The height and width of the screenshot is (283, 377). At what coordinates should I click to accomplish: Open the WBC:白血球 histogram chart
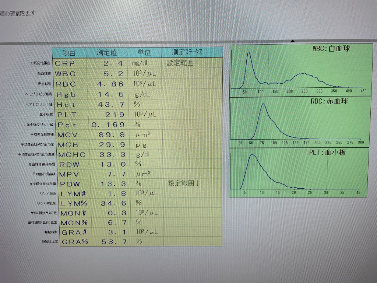click(301, 70)
